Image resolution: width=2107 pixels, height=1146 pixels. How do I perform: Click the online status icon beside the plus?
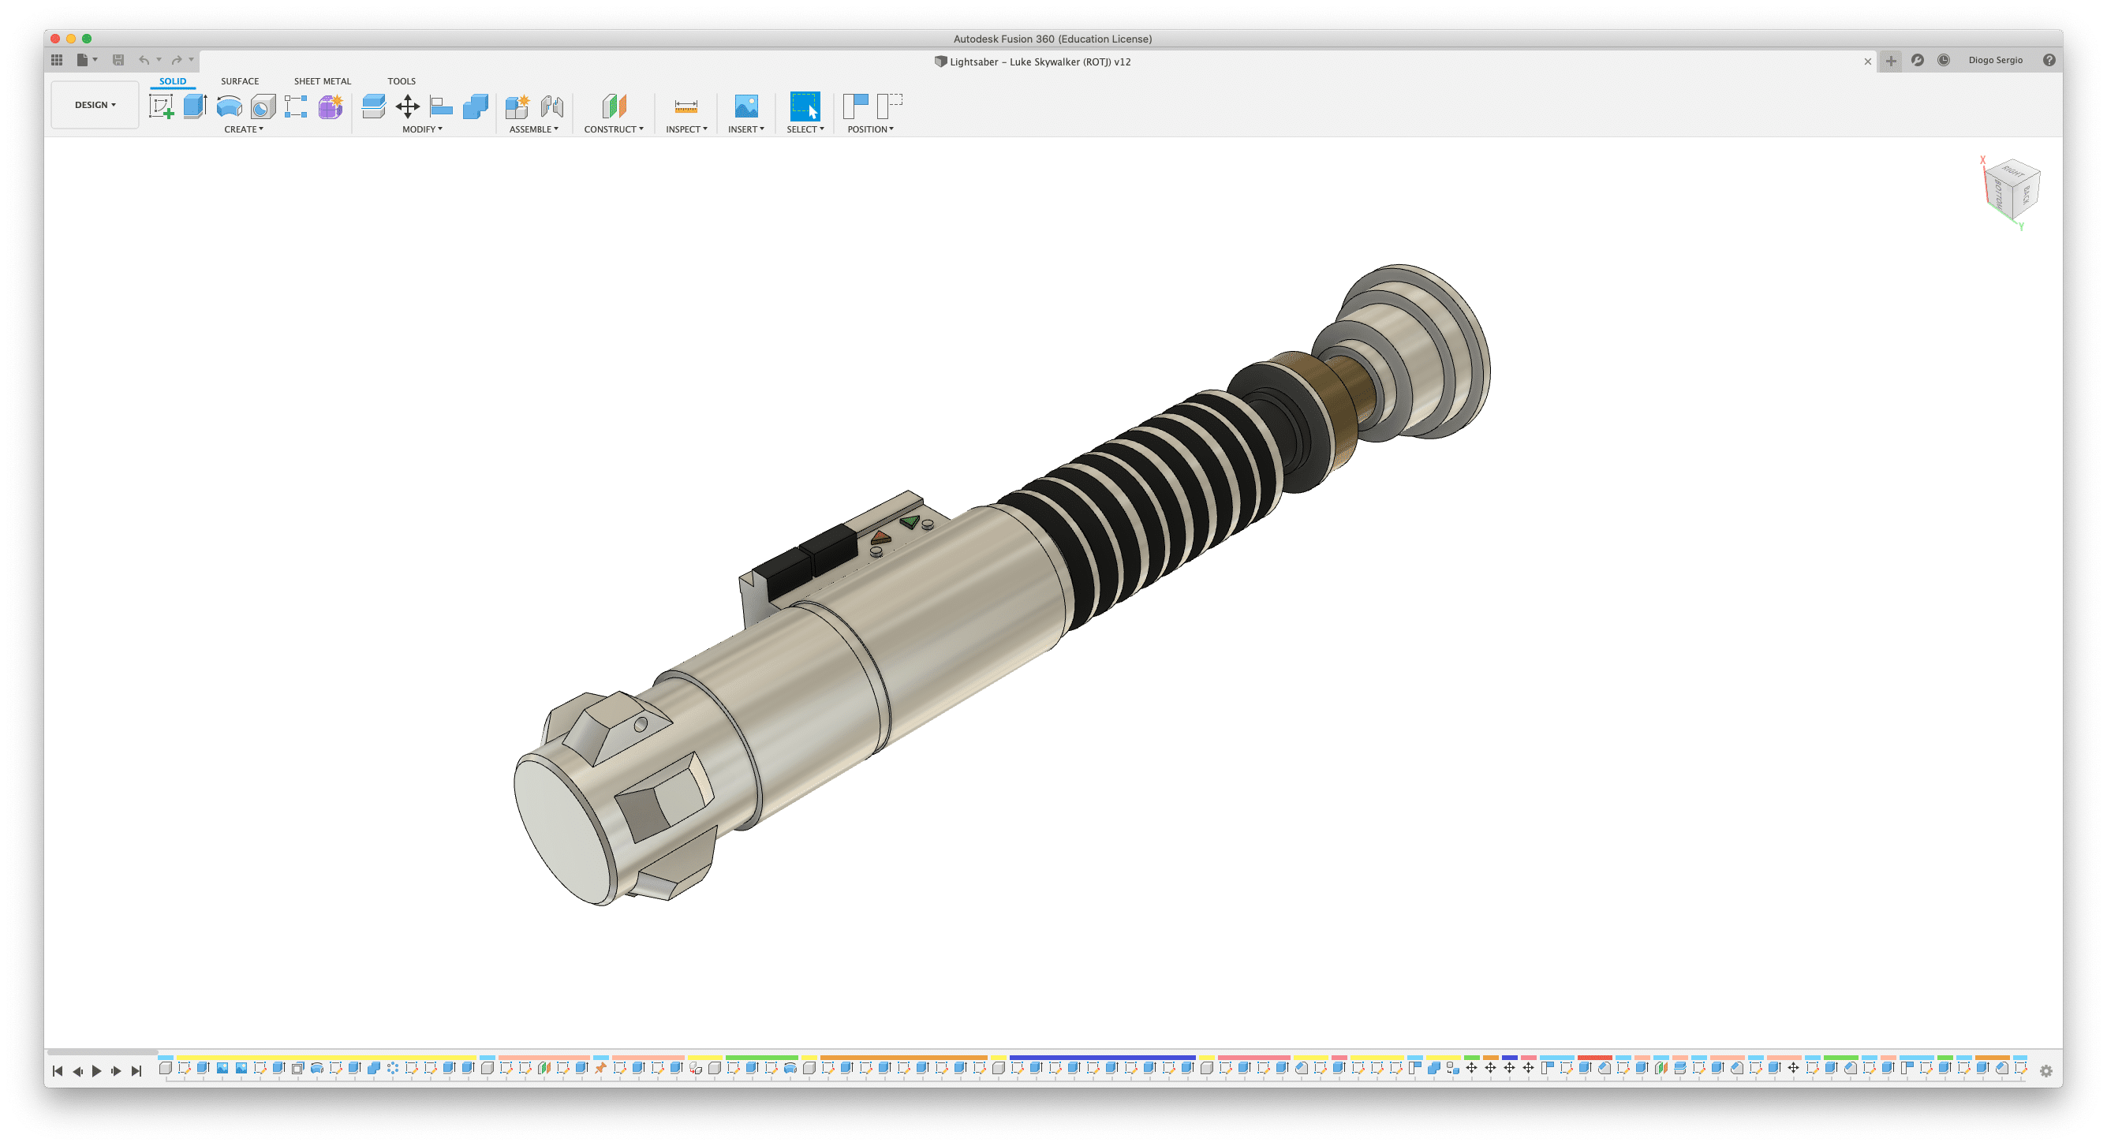click(x=1917, y=60)
